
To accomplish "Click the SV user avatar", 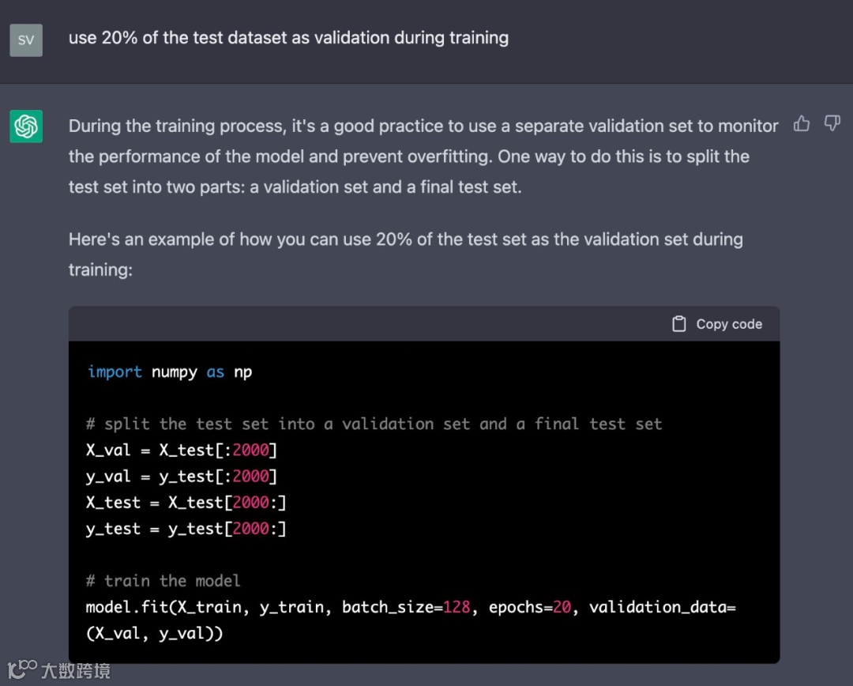I will coord(26,40).
